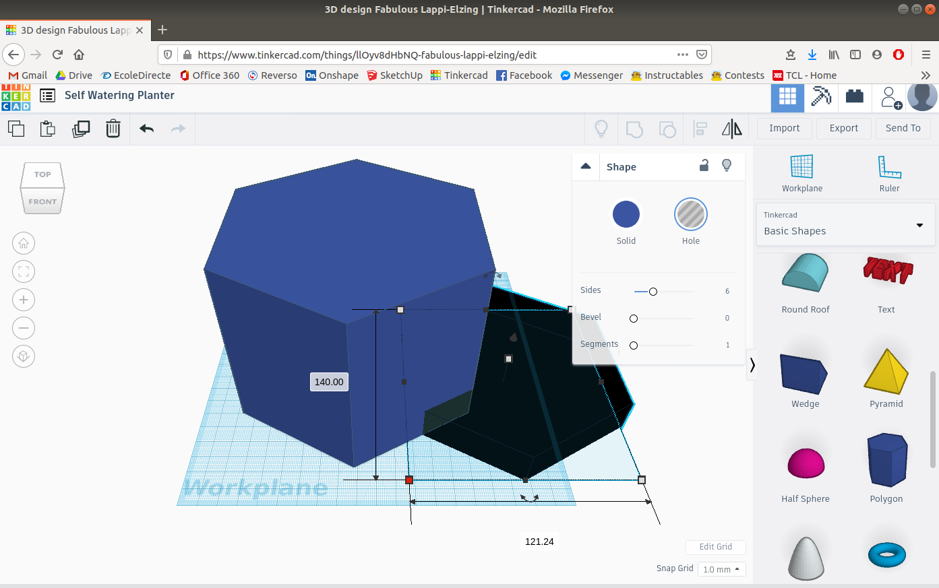Open a new Firefox tab

(x=162, y=30)
